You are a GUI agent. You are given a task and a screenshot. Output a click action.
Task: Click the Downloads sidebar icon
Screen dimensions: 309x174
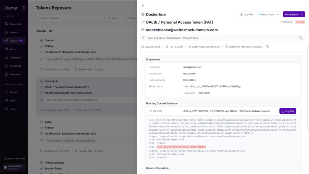click(x=6, y=66)
